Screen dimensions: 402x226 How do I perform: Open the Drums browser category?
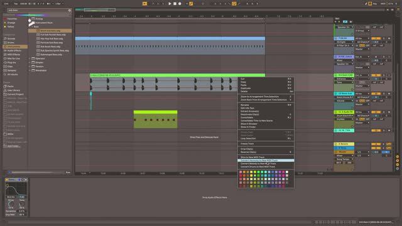pyautogui.click(x=11, y=43)
